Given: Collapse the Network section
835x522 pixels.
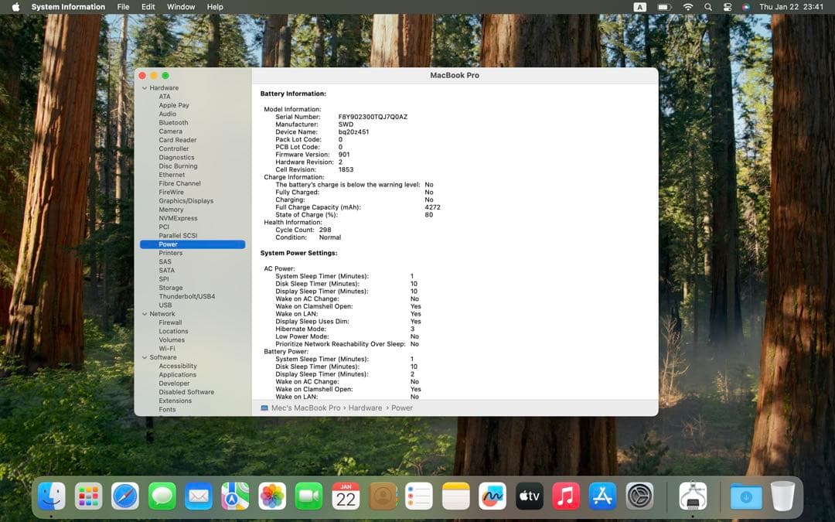Looking at the screenshot, I should 144,313.
